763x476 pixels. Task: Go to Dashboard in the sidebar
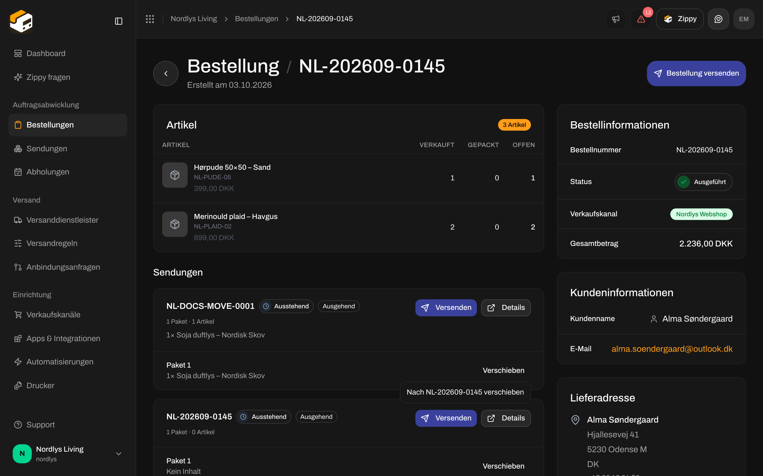tap(68, 53)
